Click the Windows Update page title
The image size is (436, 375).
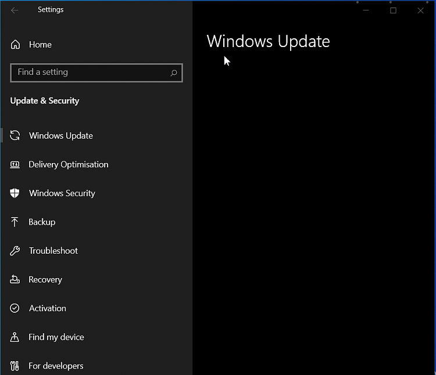point(269,42)
